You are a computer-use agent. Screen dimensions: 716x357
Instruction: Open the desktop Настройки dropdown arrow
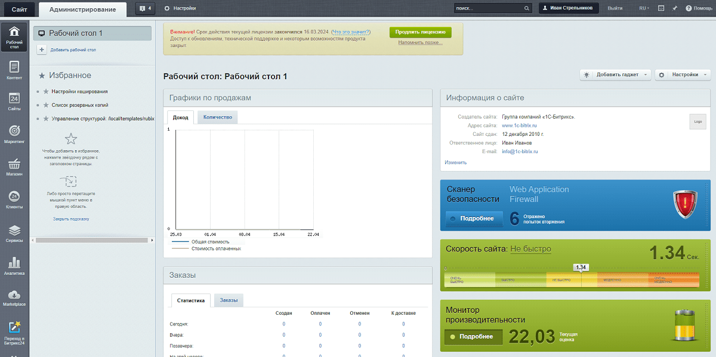(x=706, y=75)
